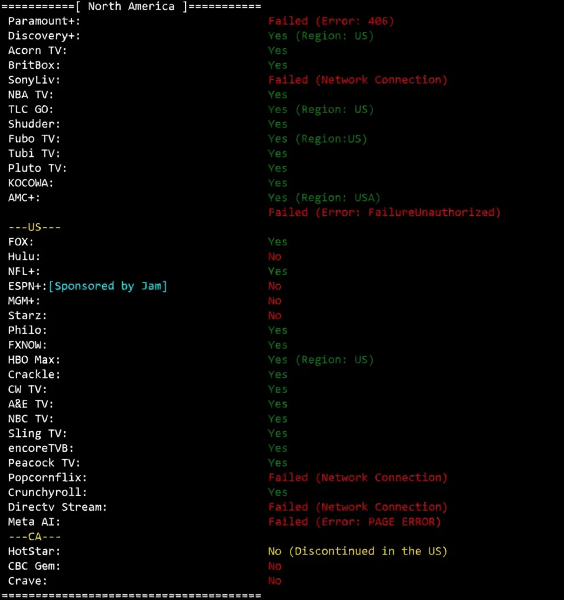Select the Paramount+ Failed Error 406 text
This screenshot has width=564, height=600.
(x=331, y=21)
